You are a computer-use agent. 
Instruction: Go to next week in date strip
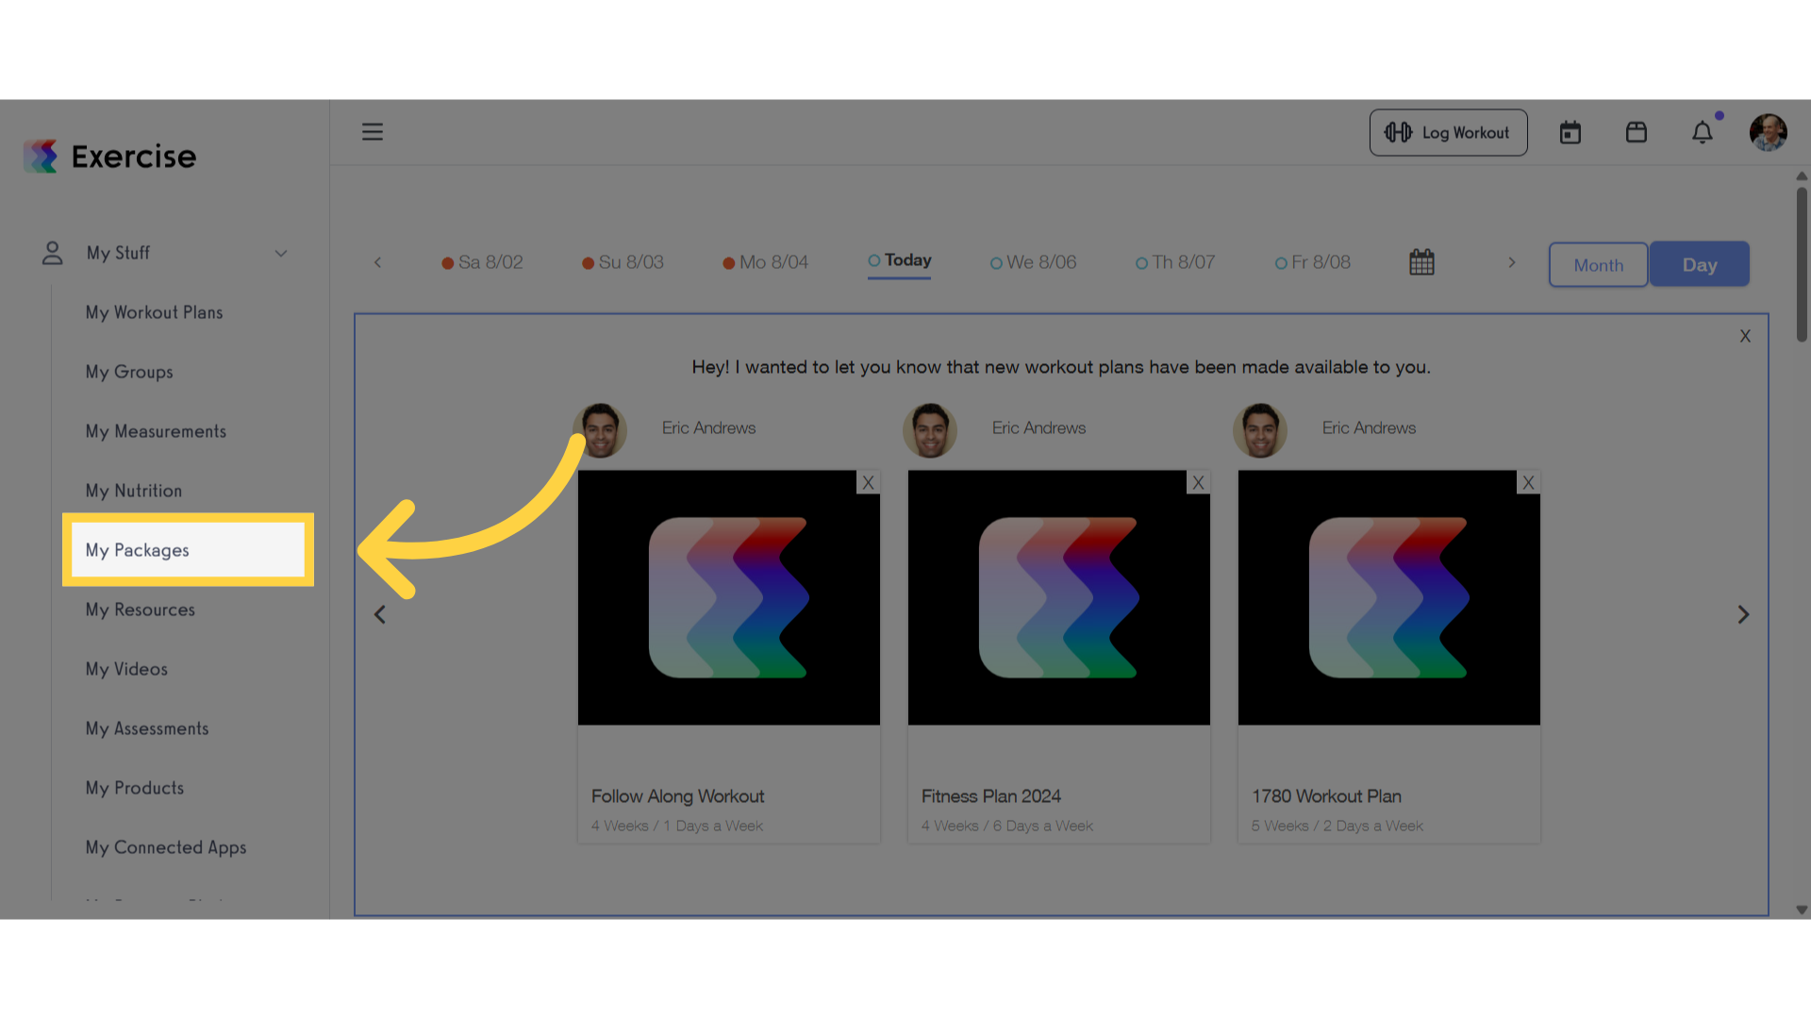(1512, 262)
